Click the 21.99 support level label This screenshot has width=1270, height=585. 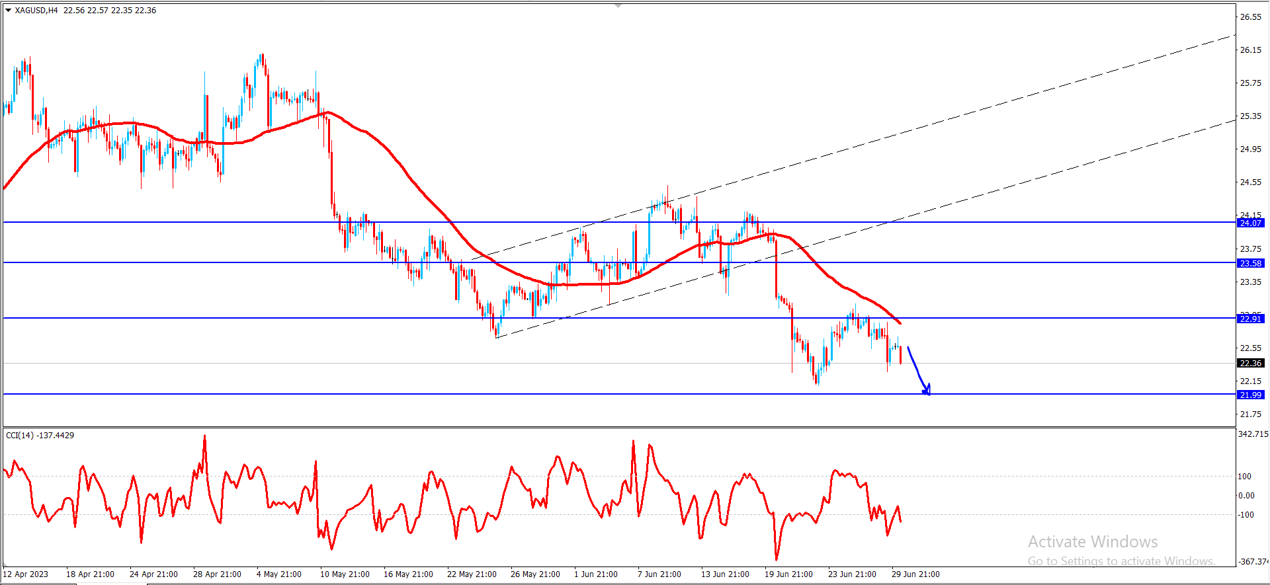click(1250, 395)
